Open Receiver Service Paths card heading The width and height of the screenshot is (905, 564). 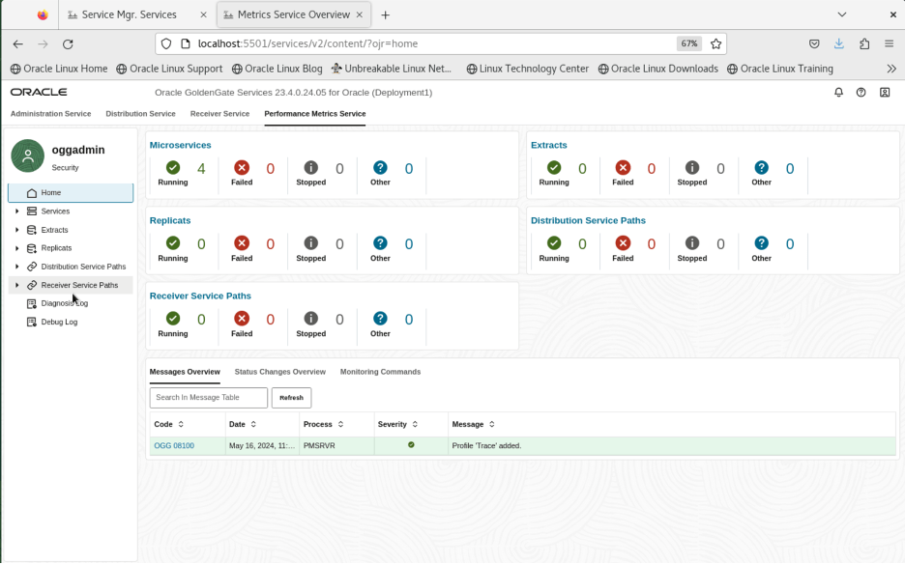(x=200, y=296)
